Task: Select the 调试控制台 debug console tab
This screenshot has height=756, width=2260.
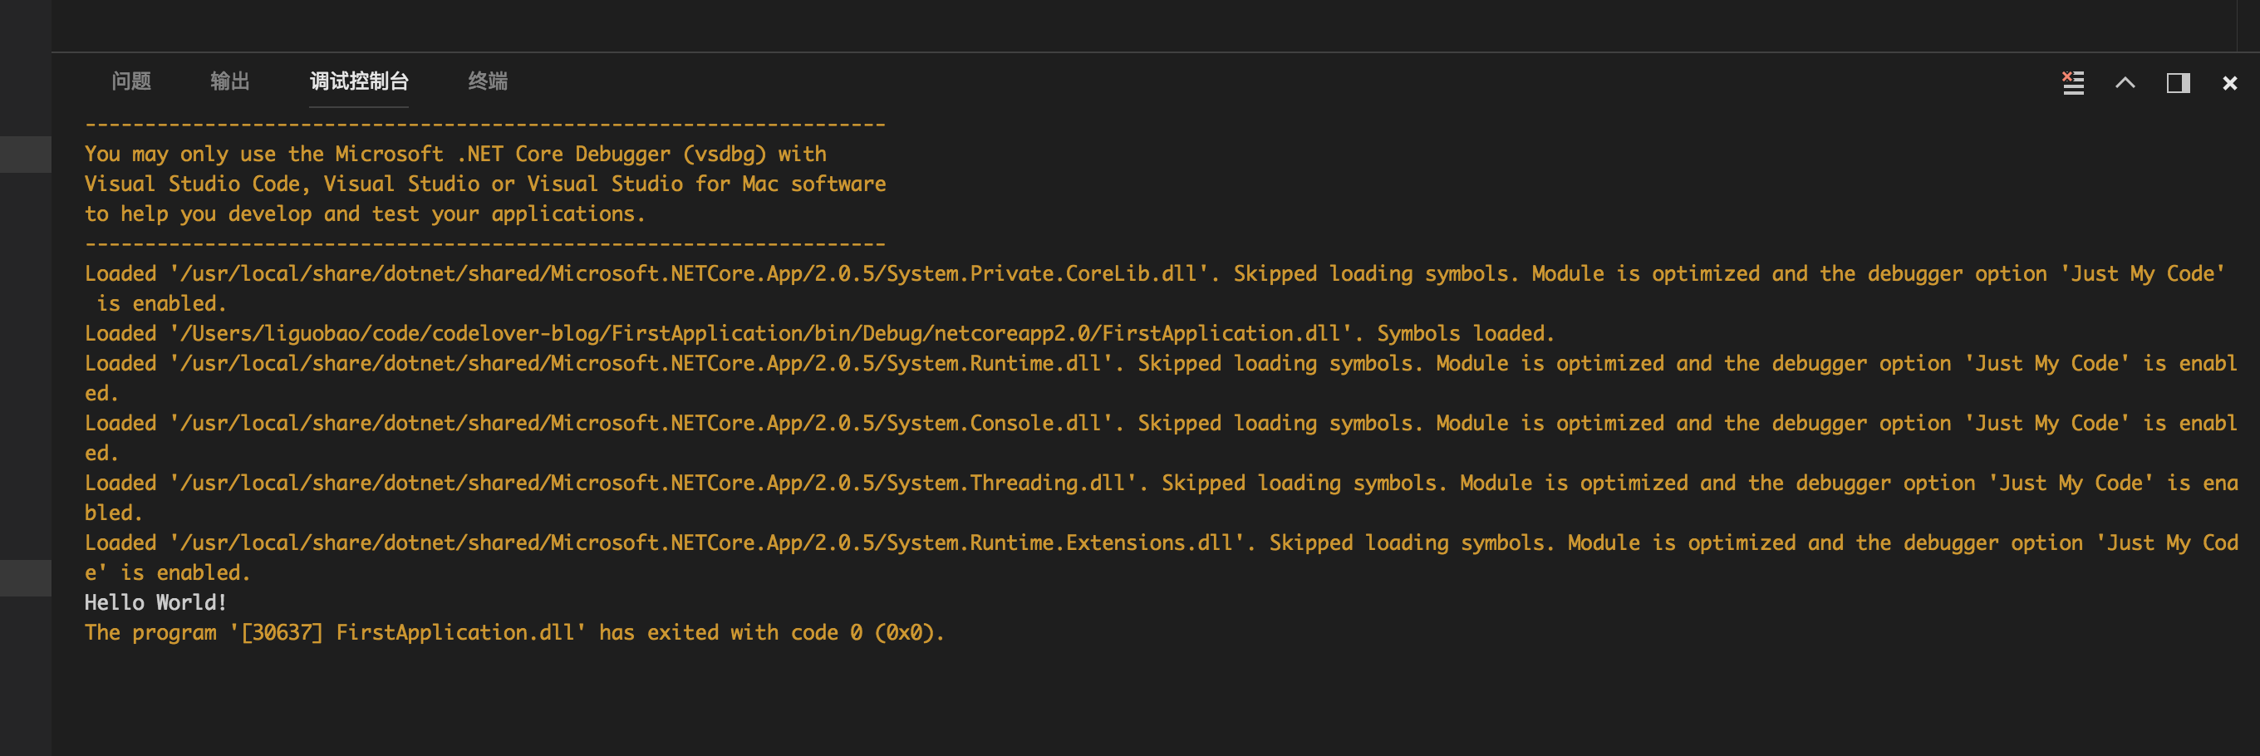Action: click(x=359, y=81)
